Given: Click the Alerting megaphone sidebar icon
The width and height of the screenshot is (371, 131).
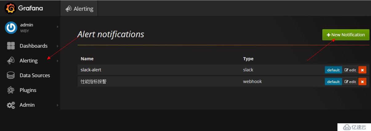Looking at the screenshot, I should (11, 61).
